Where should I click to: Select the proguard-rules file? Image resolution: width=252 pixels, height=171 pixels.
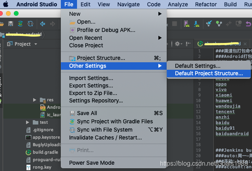click(43, 160)
